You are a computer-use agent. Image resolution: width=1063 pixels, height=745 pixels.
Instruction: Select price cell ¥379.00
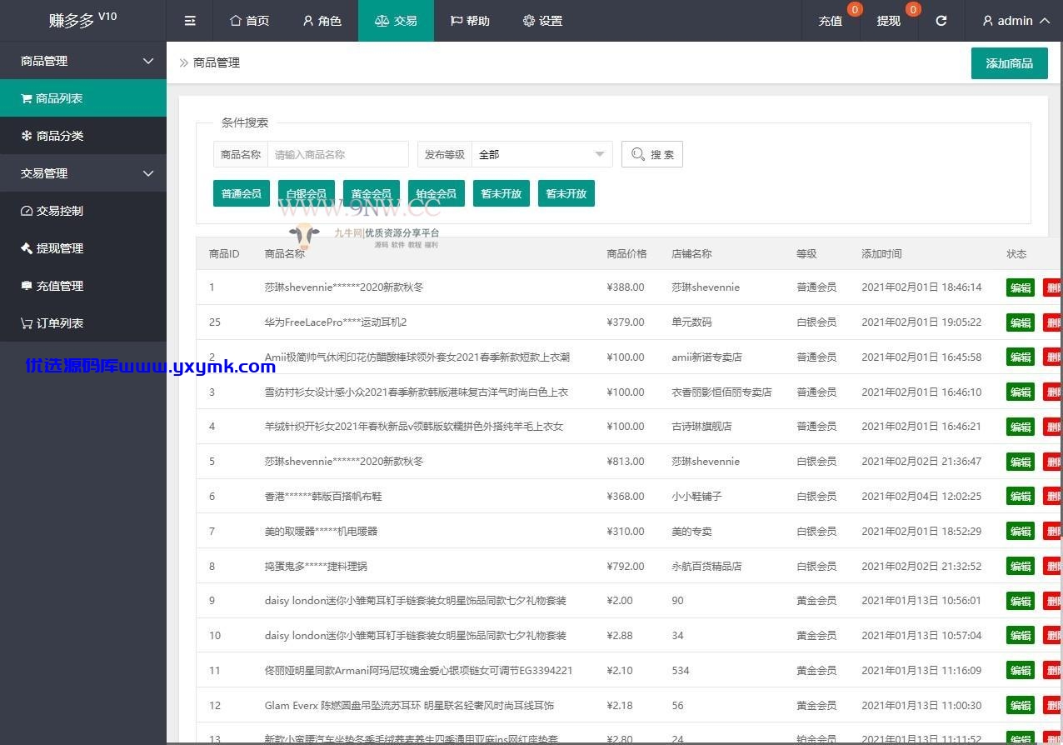(626, 322)
